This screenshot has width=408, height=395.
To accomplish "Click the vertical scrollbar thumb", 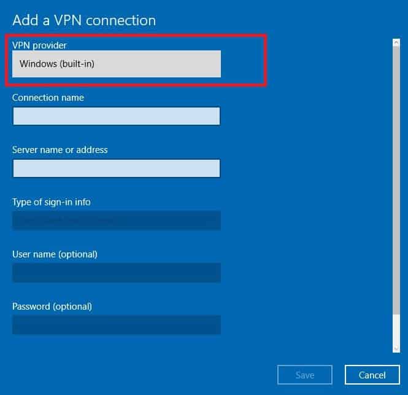I will tap(396, 181).
